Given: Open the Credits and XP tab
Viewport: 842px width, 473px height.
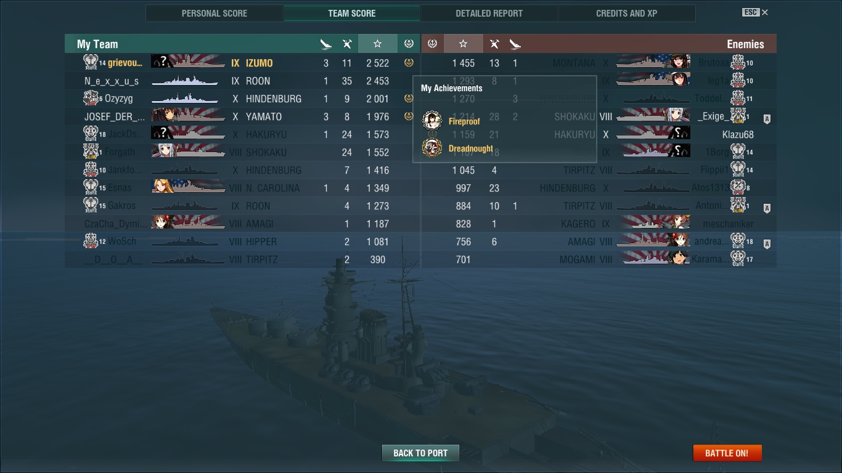Looking at the screenshot, I should [x=627, y=13].
